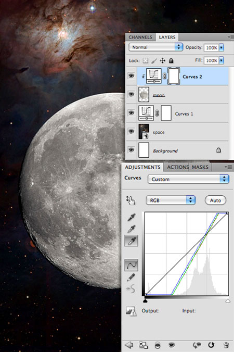Hide the moon layer

pos(132,94)
